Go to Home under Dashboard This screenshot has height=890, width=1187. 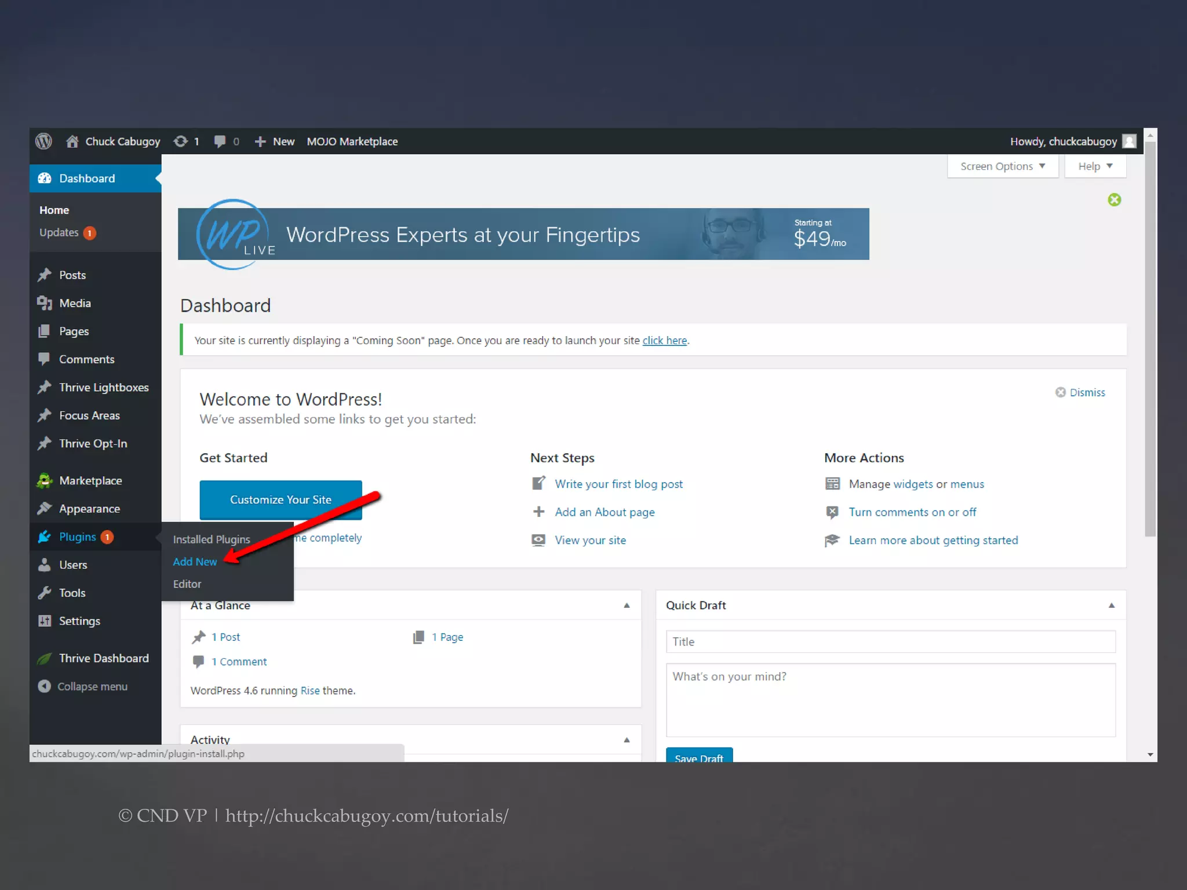[54, 210]
